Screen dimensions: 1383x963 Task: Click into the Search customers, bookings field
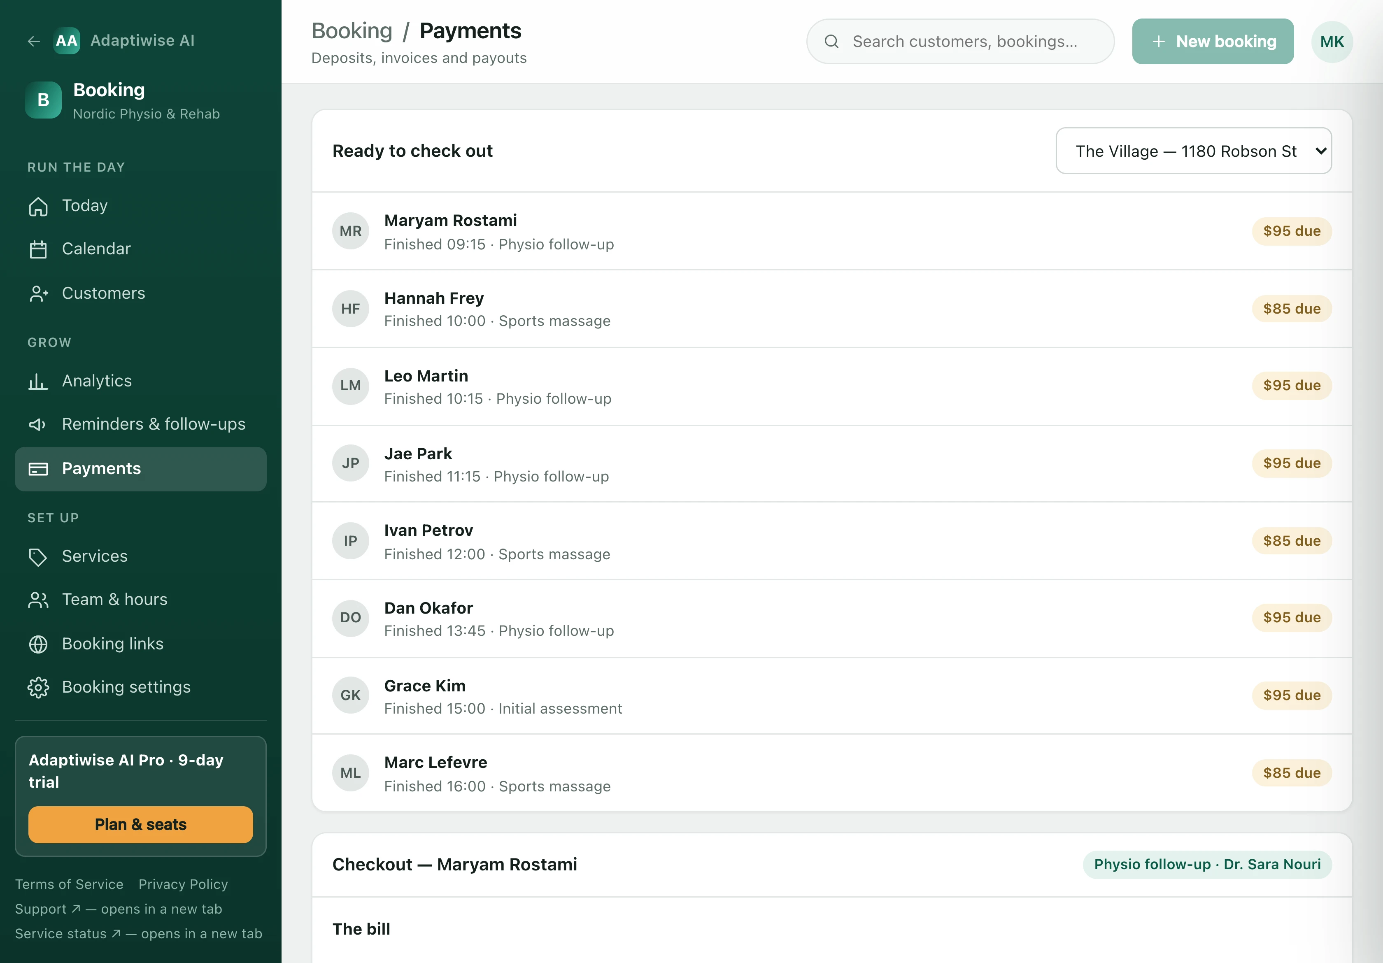click(x=960, y=42)
